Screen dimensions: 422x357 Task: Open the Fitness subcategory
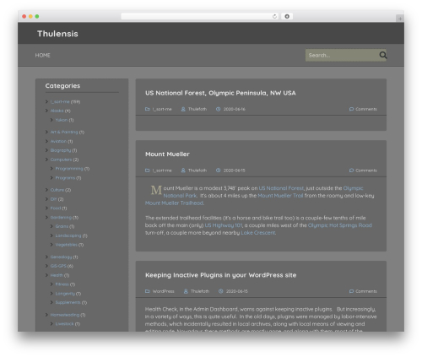coord(62,284)
